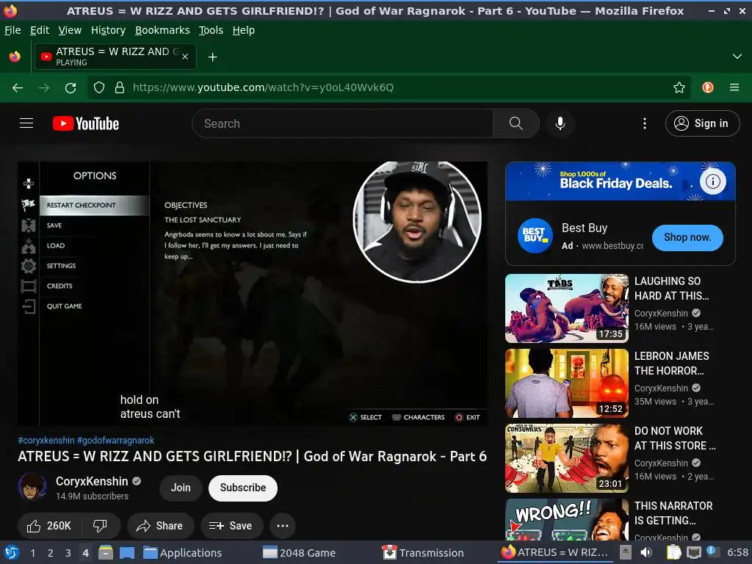The height and width of the screenshot is (564, 752).
Task: Open the Edit menu
Action: click(40, 30)
